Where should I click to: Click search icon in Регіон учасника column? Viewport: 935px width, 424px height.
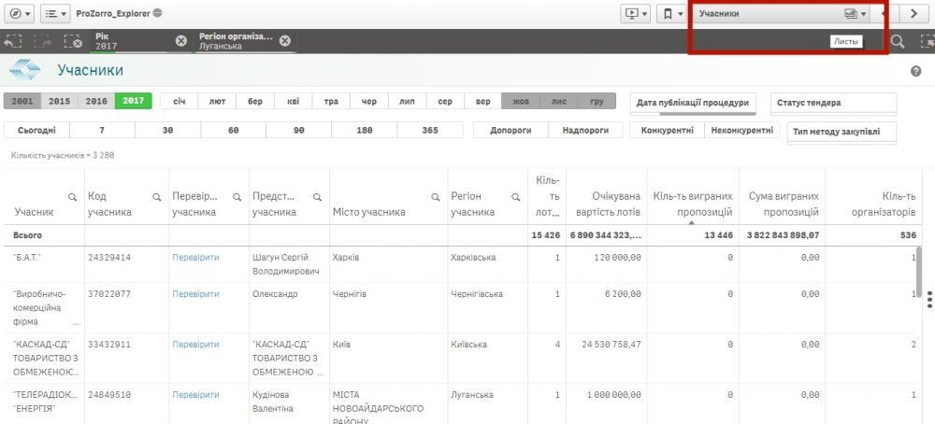click(515, 197)
